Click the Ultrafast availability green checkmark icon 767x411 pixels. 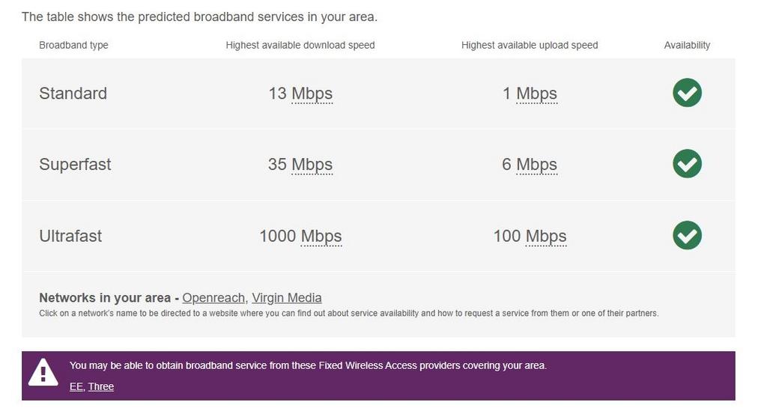[x=687, y=235]
